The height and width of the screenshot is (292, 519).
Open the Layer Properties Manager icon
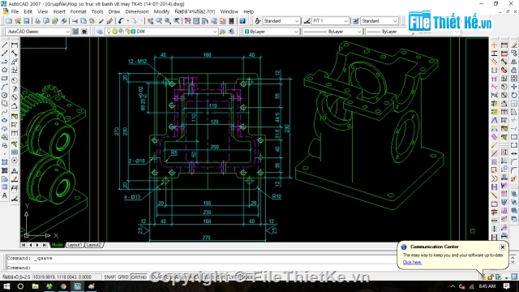(x=100, y=32)
